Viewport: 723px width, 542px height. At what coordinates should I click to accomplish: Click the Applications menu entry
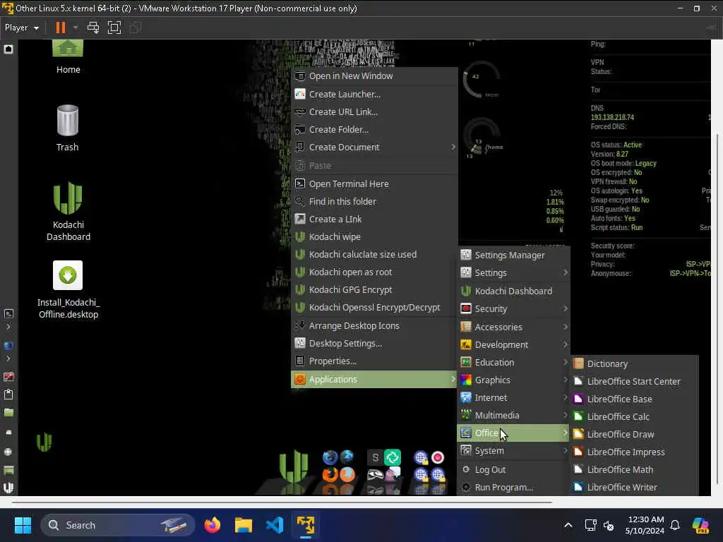[374, 379]
